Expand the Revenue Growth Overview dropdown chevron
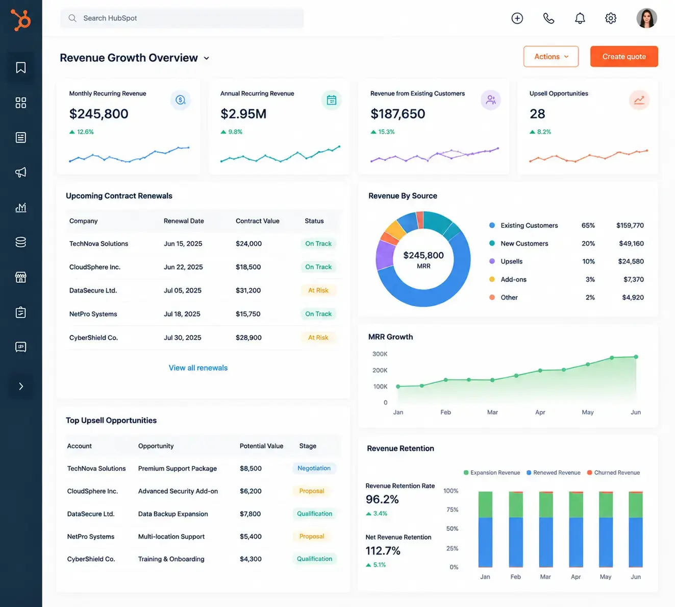 (x=207, y=58)
